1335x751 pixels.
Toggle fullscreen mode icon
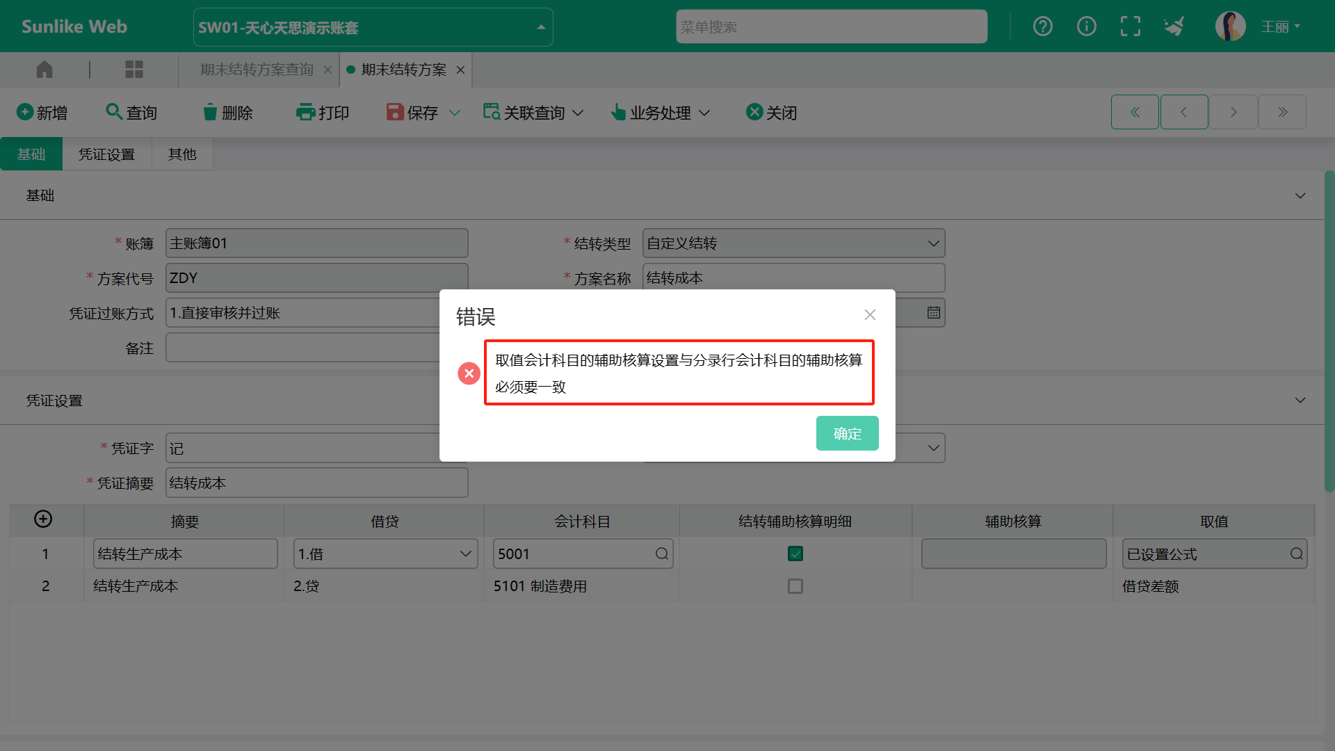point(1131,26)
